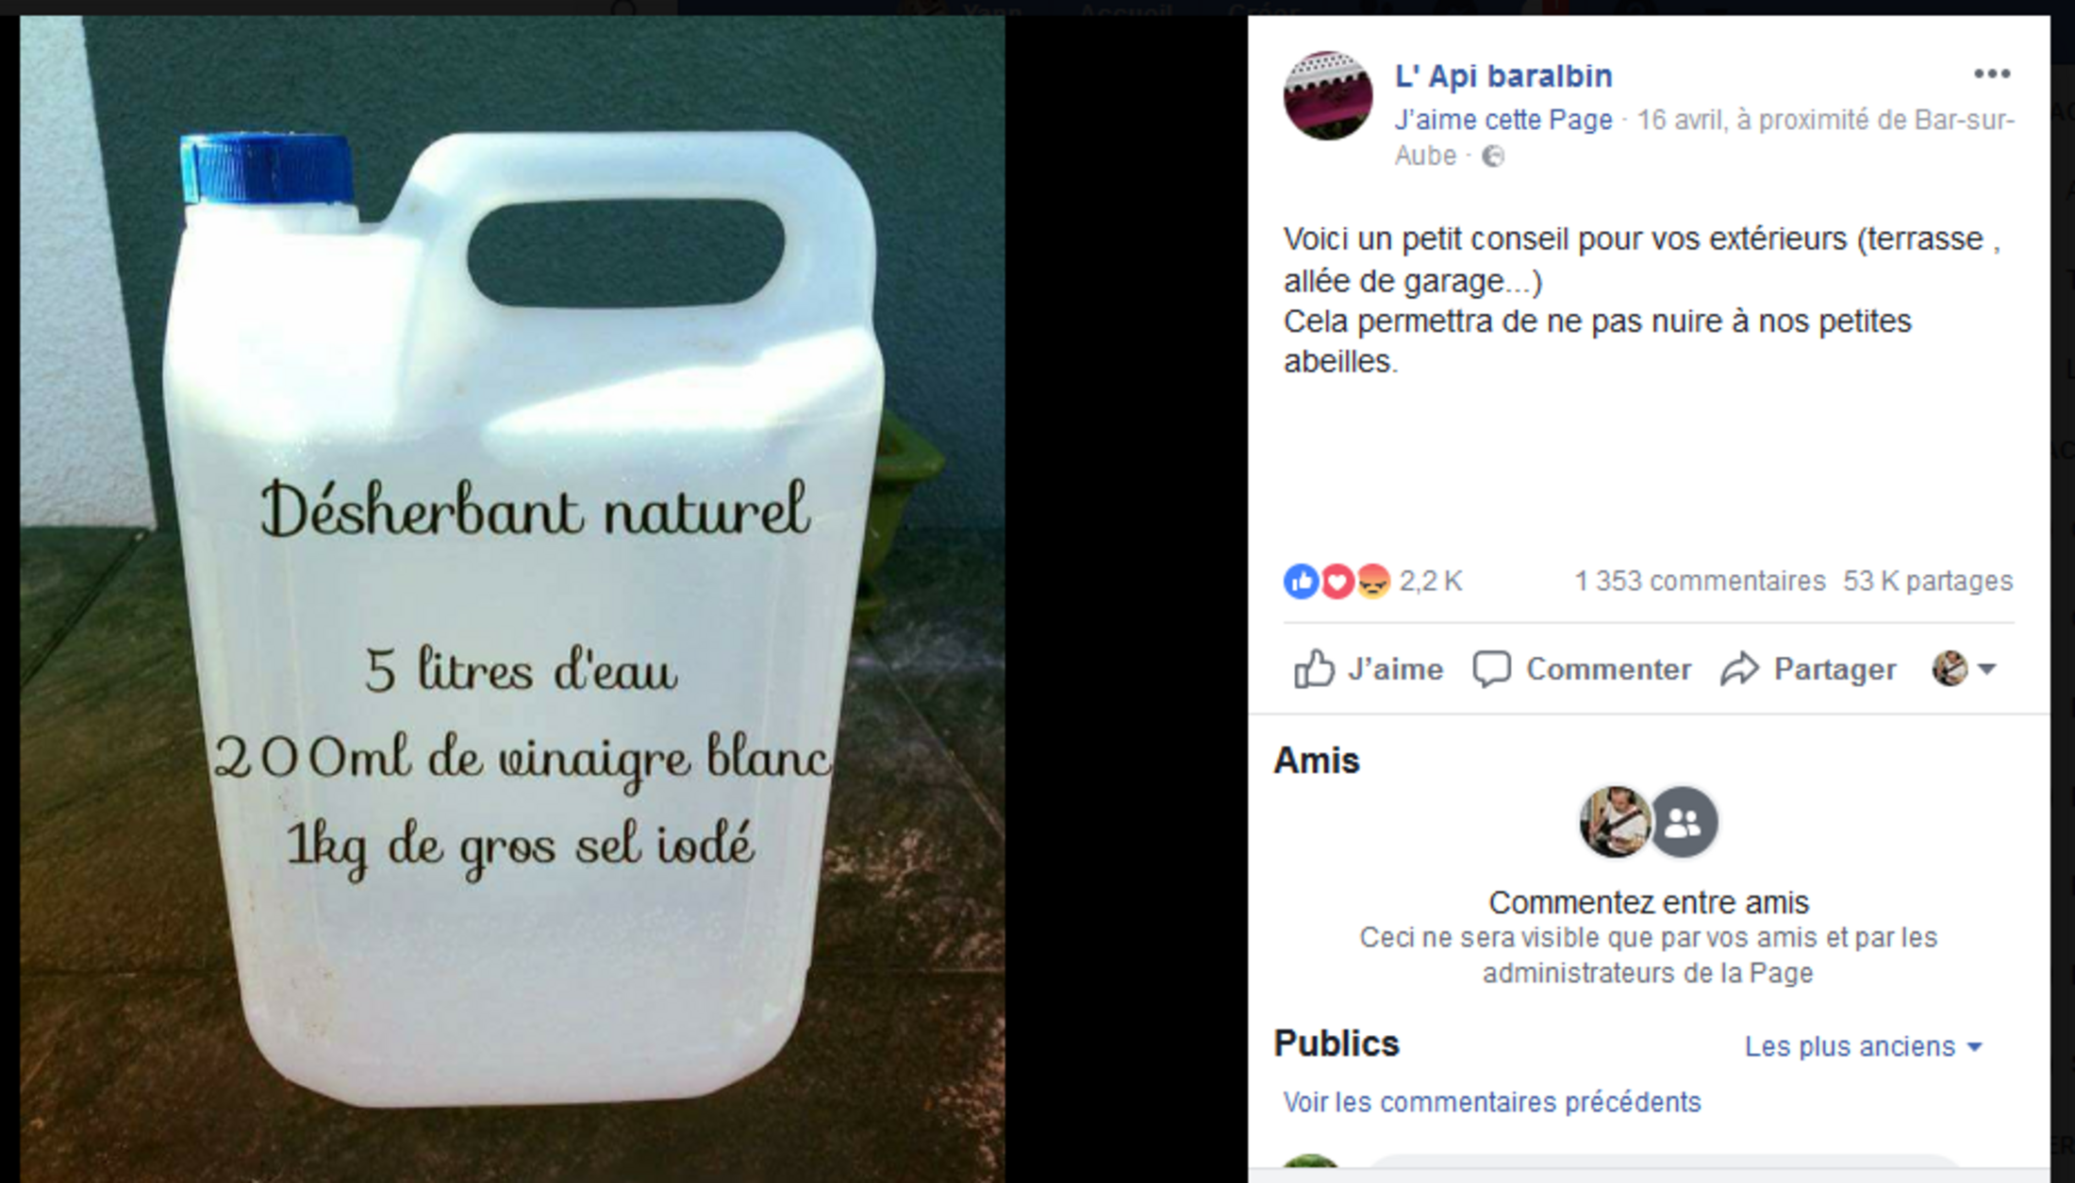Open the 1 353 commentaires link
The height and width of the screenshot is (1183, 2075).
(1700, 582)
